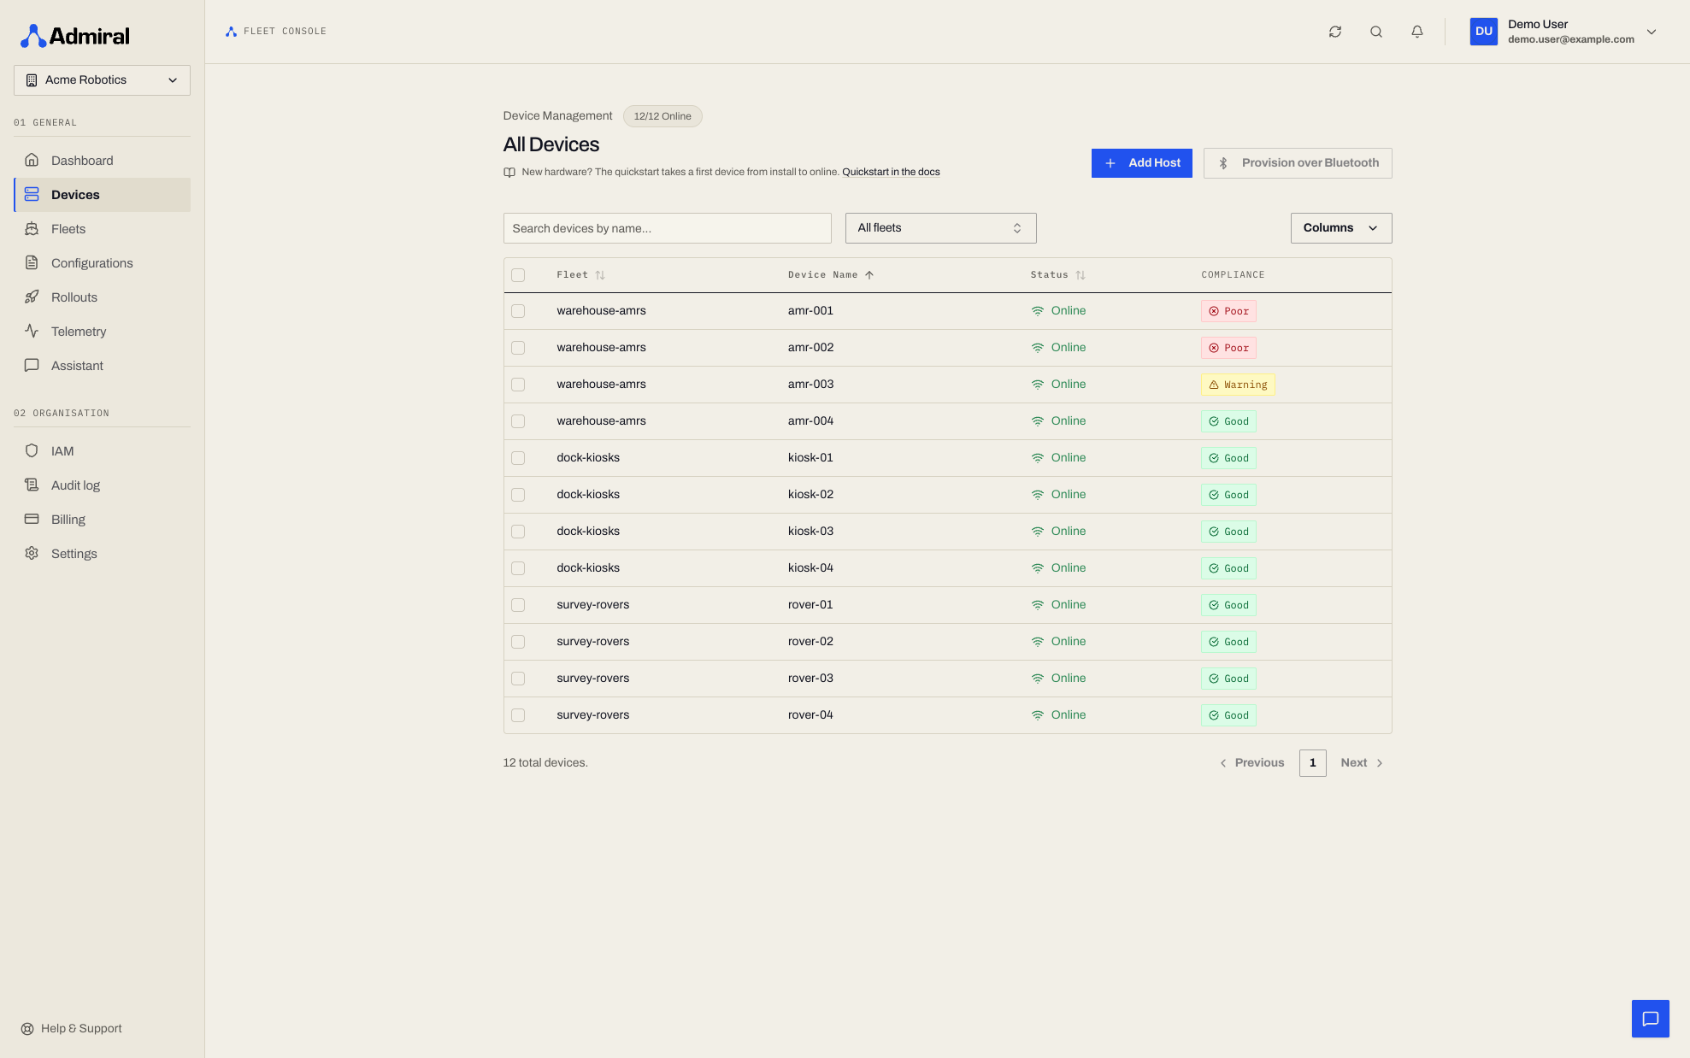This screenshot has width=1690, height=1058.
Task: Tick the rover-04 row checkbox
Action: tap(518, 715)
